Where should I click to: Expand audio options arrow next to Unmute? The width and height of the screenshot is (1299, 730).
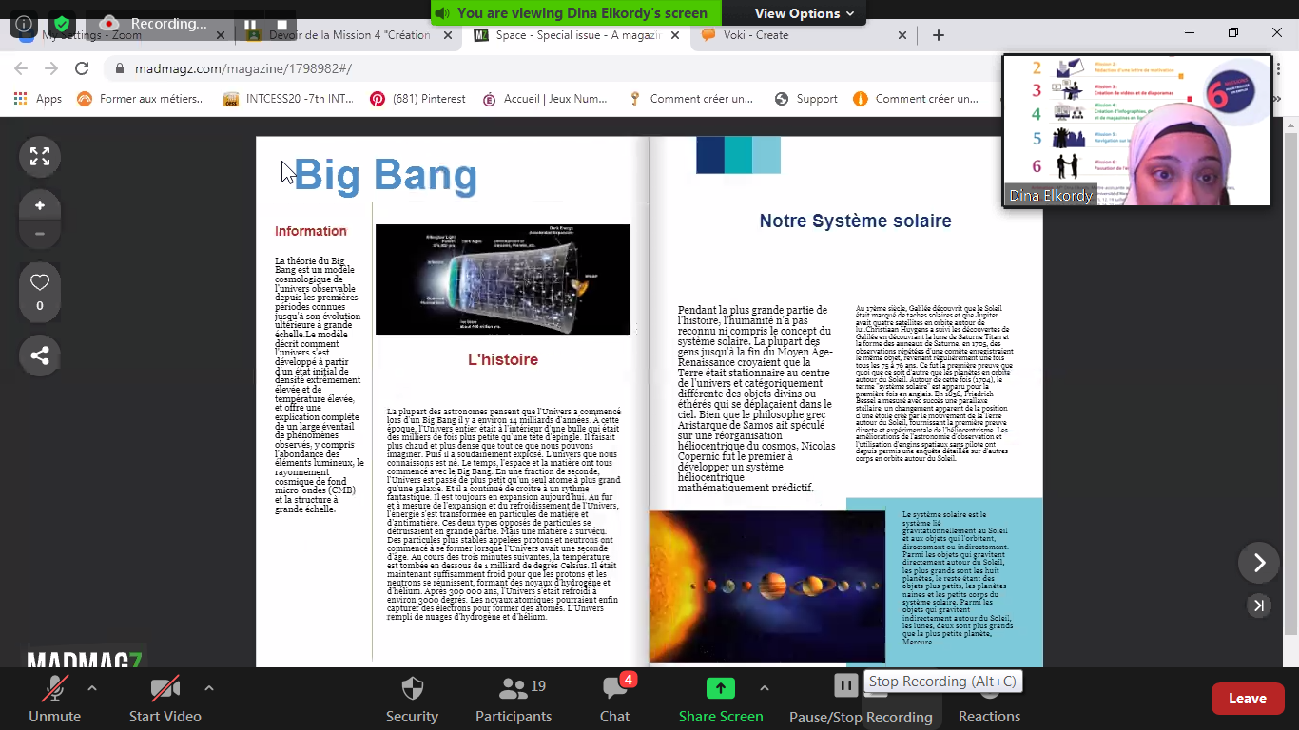click(x=92, y=688)
